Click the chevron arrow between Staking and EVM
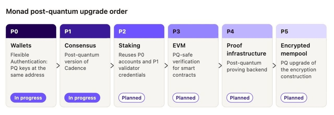Viewport: 334px width, 115px height. coord(166,65)
